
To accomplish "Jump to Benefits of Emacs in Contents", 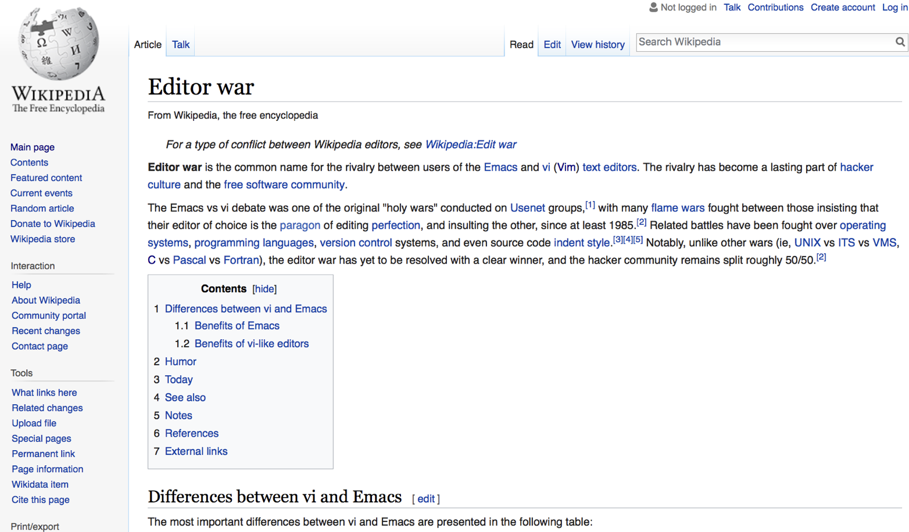I will pyautogui.click(x=237, y=326).
